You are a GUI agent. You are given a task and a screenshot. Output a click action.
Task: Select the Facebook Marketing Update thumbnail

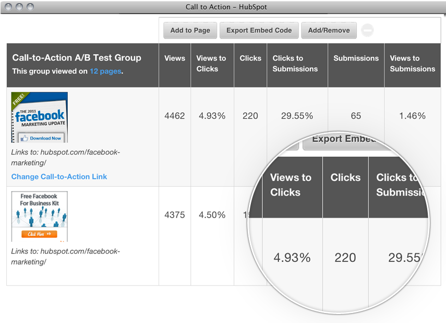pos(40,117)
